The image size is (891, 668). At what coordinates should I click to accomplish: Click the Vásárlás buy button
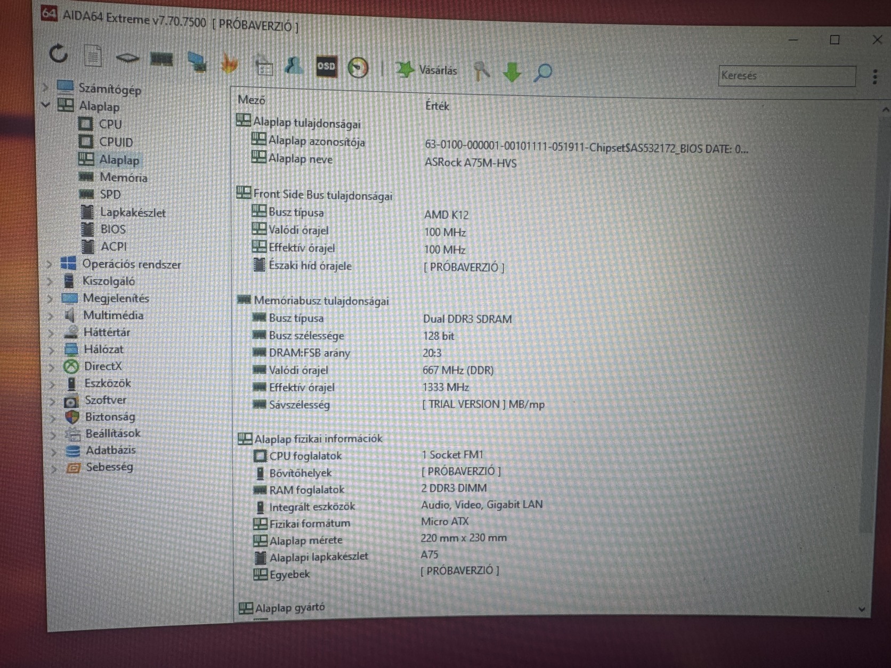(426, 70)
